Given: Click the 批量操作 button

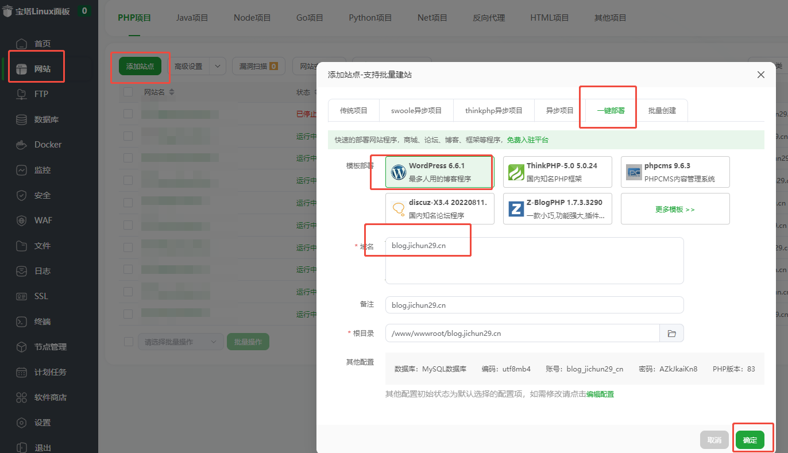Looking at the screenshot, I should coord(248,342).
